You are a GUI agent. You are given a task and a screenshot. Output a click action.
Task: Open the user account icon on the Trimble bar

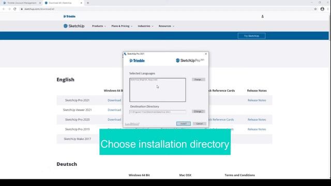(262, 16)
